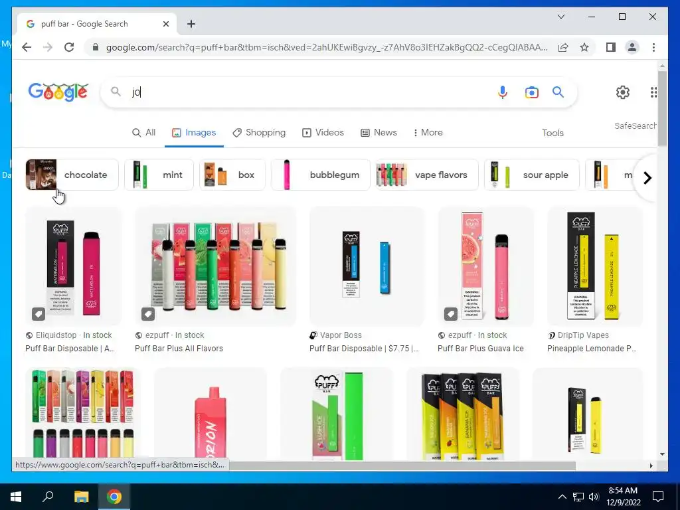
Task: Filter images by vape flavors chip
Action: pos(427,175)
